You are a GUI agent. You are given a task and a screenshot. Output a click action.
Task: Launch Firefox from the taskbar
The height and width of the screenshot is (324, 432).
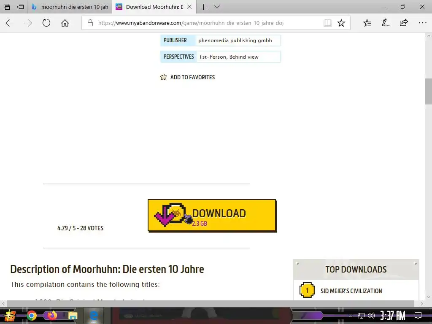click(x=52, y=315)
